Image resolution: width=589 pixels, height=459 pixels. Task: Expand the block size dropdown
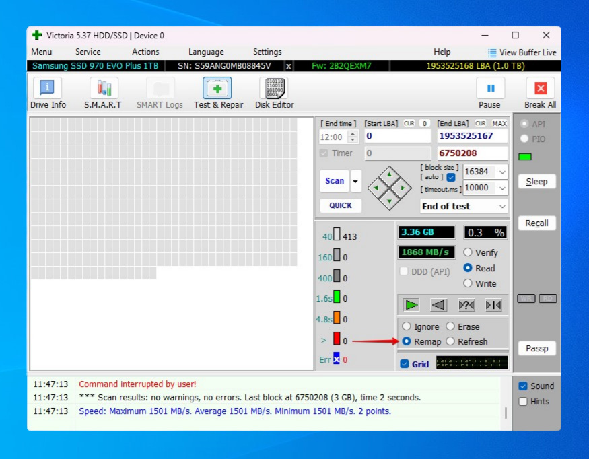coord(503,172)
